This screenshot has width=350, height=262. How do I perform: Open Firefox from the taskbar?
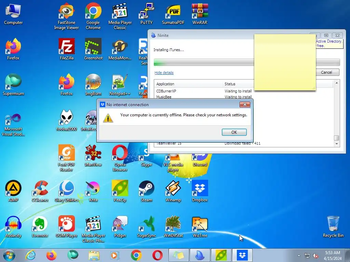point(52,255)
